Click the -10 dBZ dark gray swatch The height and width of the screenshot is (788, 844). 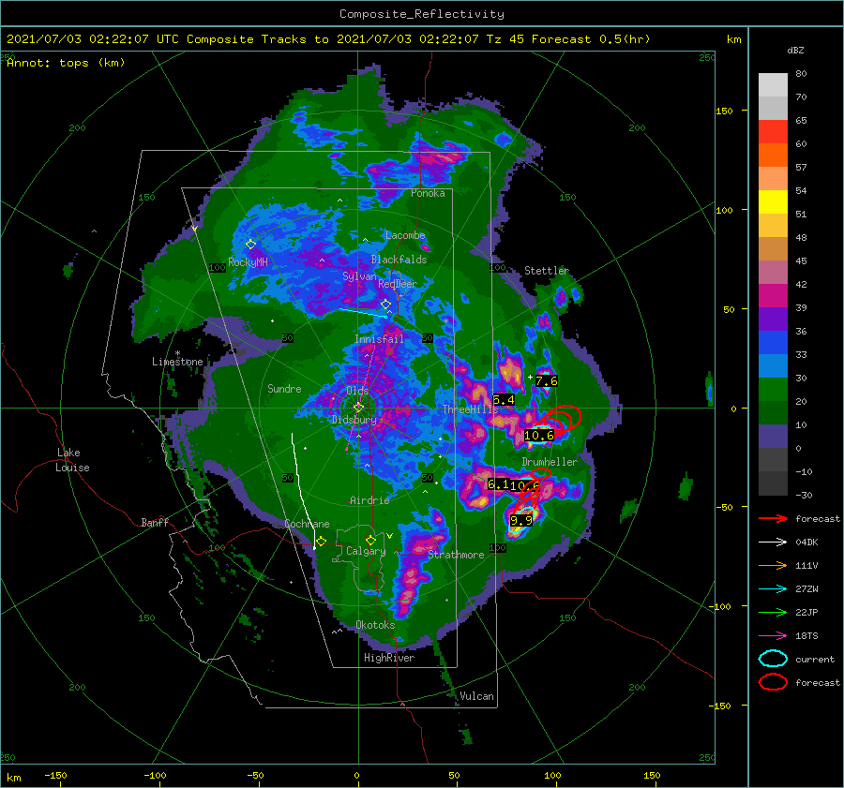773,483
